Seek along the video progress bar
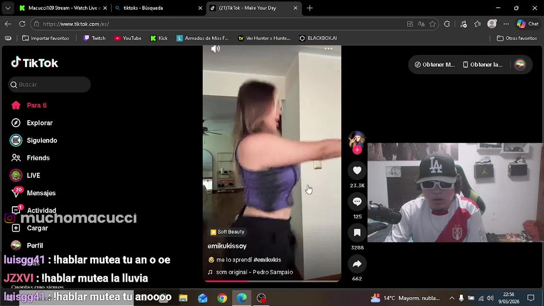 [x=272, y=281]
